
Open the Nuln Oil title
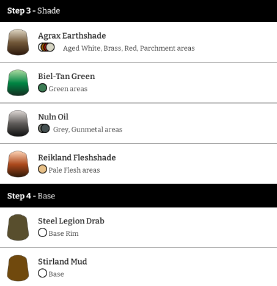(53, 117)
